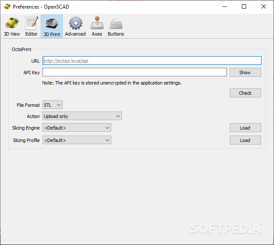The image size is (274, 245).
Task: Load the slicing profiles list
Action: pos(245,140)
